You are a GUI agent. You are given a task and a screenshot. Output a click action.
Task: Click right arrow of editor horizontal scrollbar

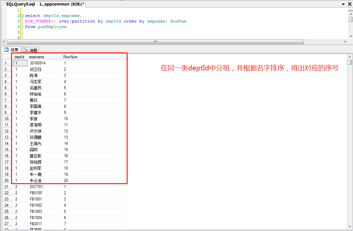(x=346, y=42)
